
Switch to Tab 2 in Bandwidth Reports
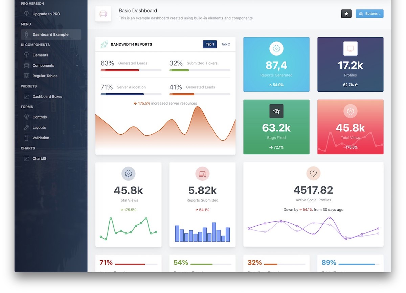(x=225, y=44)
